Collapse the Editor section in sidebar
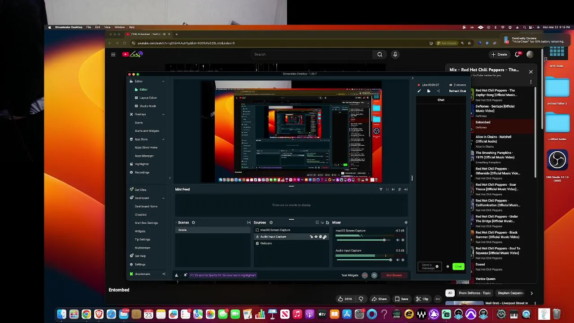Viewport: 574px width, 323px height. tap(163, 81)
